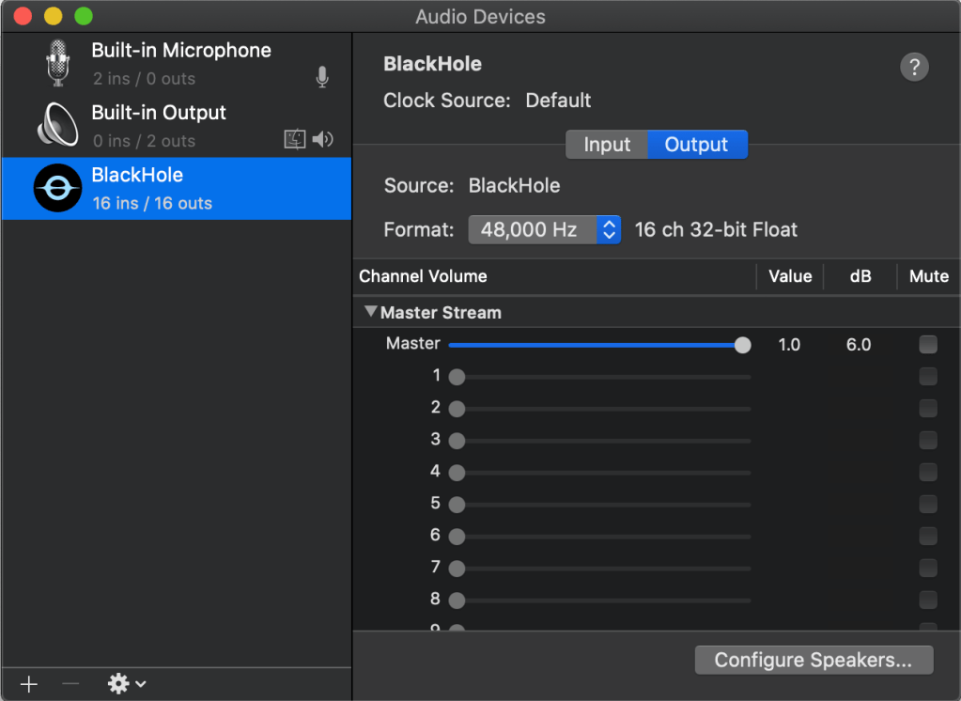Open the gear actions dropdown menu
Image resolution: width=961 pixels, height=701 pixels.
[x=127, y=684]
